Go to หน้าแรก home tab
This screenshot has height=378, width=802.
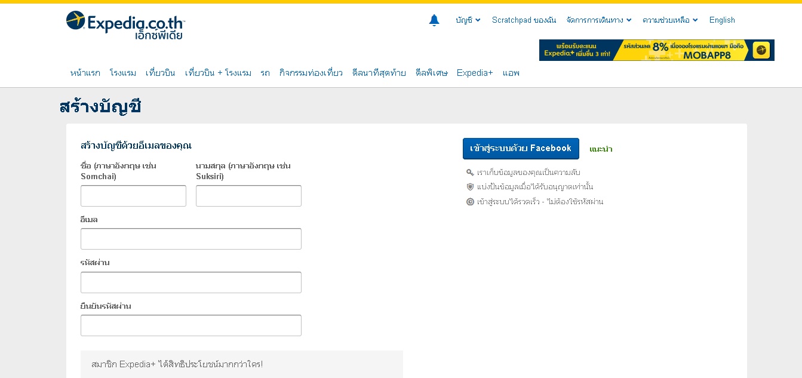pos(85,73)
